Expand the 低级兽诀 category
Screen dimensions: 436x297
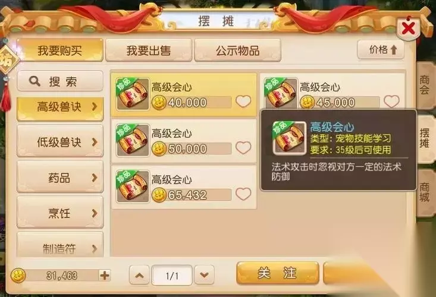click(x=60, y=141)
